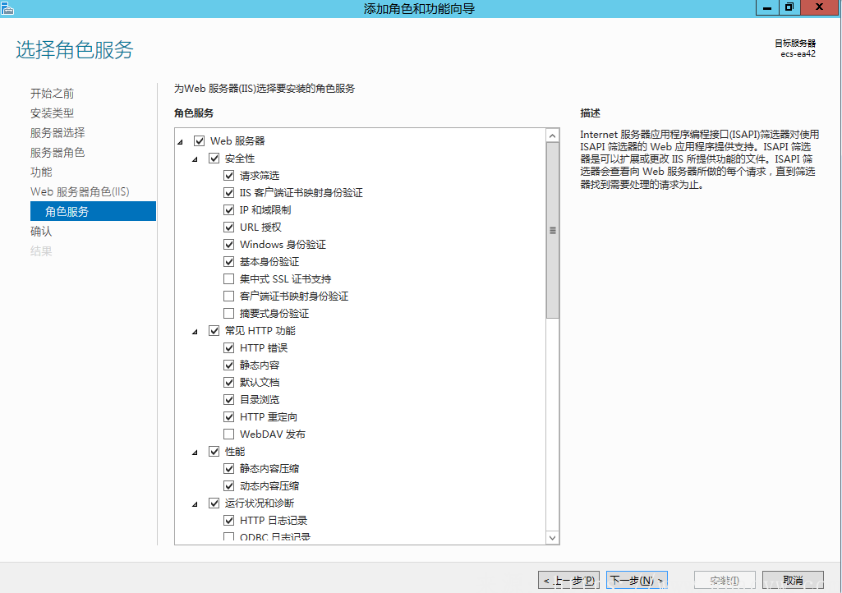
Task: Collapse the 安全性 section arrow
Action: point(195,159)
